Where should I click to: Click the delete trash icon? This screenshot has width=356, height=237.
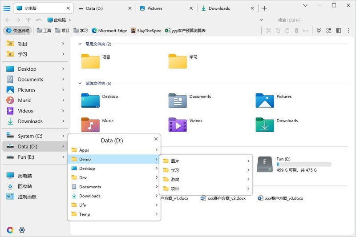coord(296,30)
